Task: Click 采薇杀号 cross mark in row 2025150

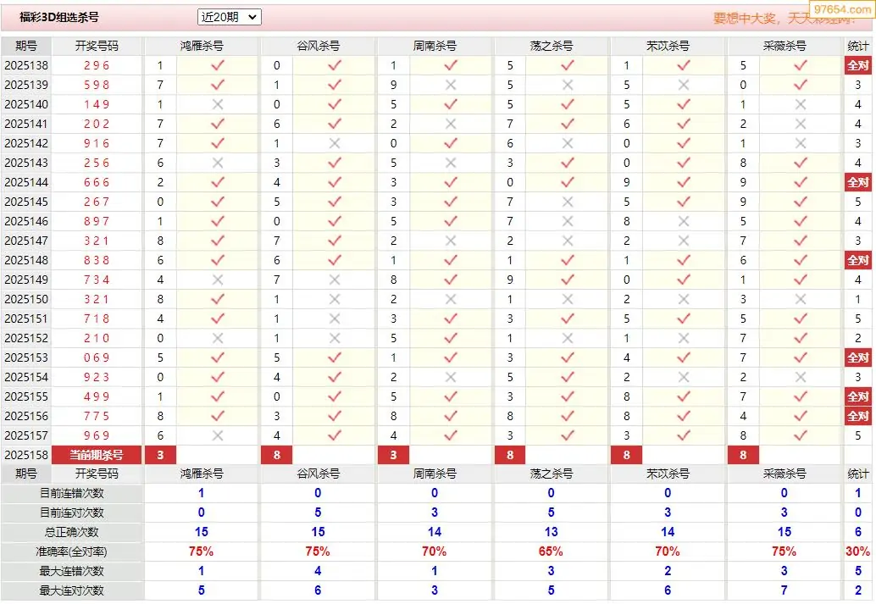Action: pos(801,299)
